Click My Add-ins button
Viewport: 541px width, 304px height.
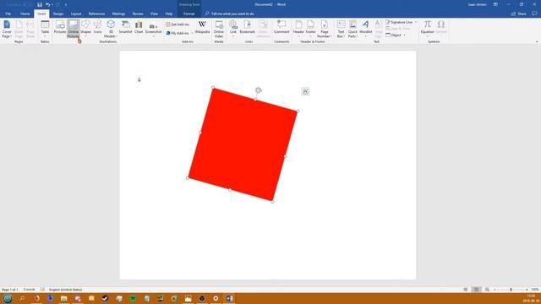click(178, 33)
